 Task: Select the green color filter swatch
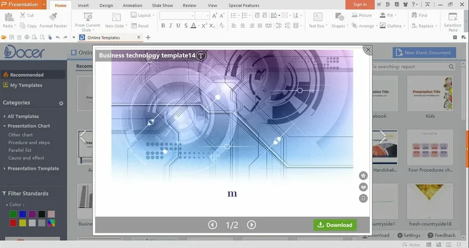pyautogui.click(x=13, y=214)
